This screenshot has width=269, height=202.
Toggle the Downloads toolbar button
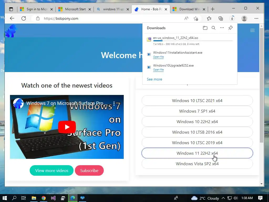[x=232, y=18]
